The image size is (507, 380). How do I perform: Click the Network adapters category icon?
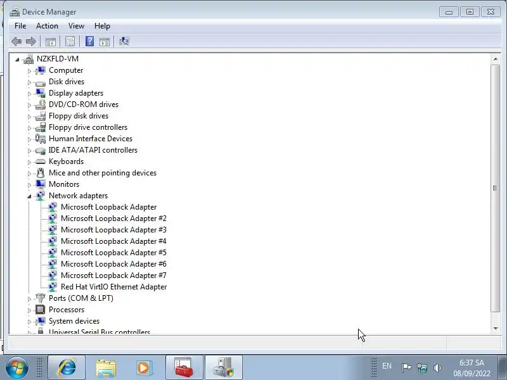[x=41, y=196]
